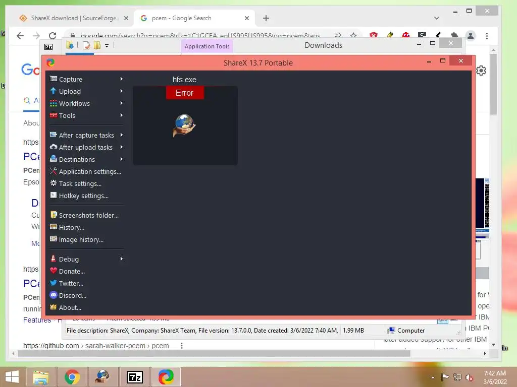517x387 pixels.
Task: Go back in Chrome
Action: tap(20, 36)
